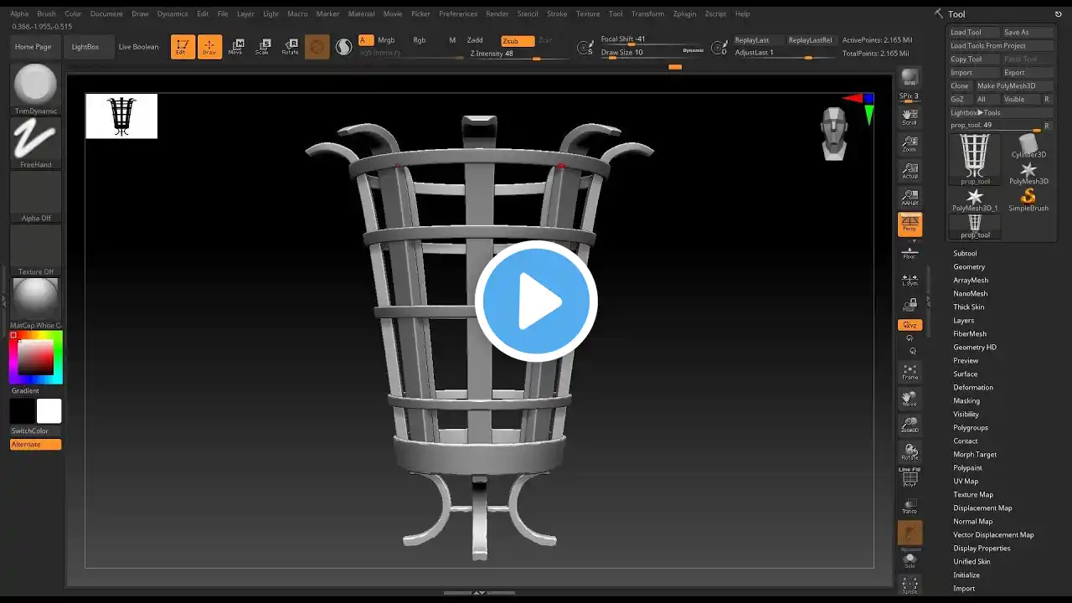Activate the BPR render icon
The image size is (1072, 603).
click(910, 78)
